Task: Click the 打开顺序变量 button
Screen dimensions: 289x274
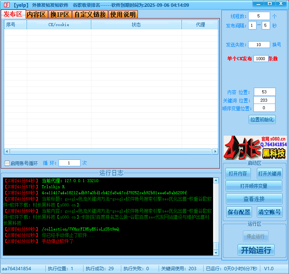Action: coord(254,186)
